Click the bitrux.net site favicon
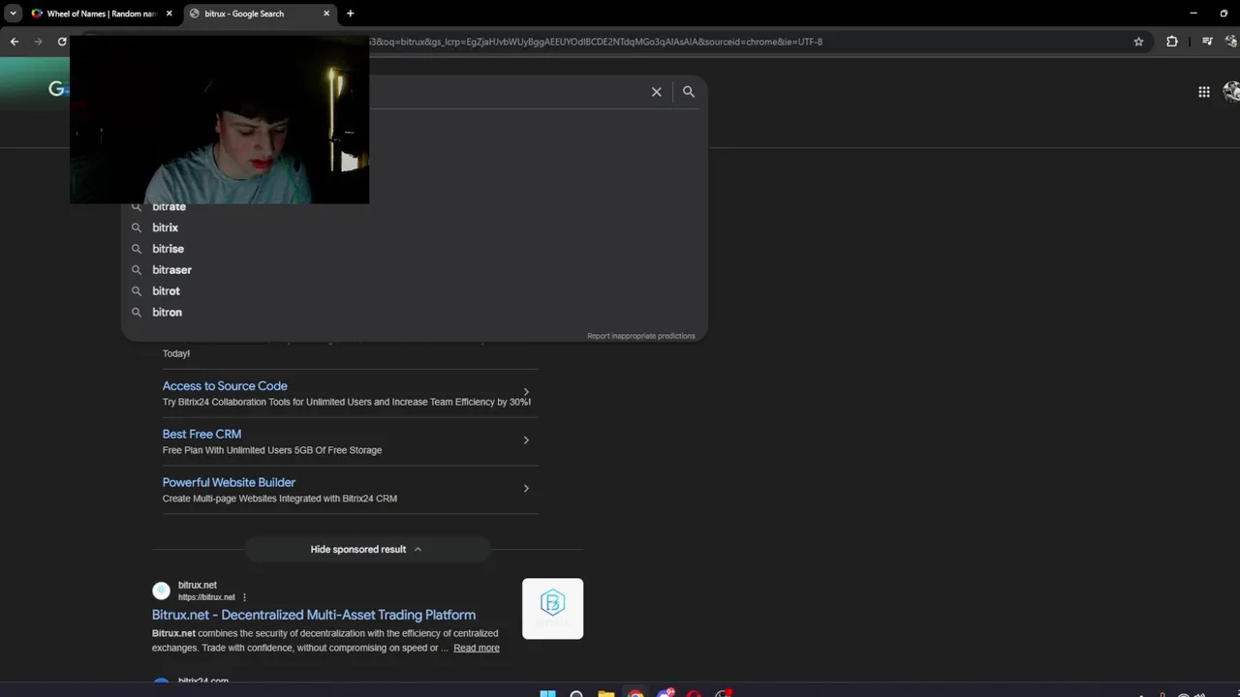Screen dimensions: 1240x697 click(162, 591)
